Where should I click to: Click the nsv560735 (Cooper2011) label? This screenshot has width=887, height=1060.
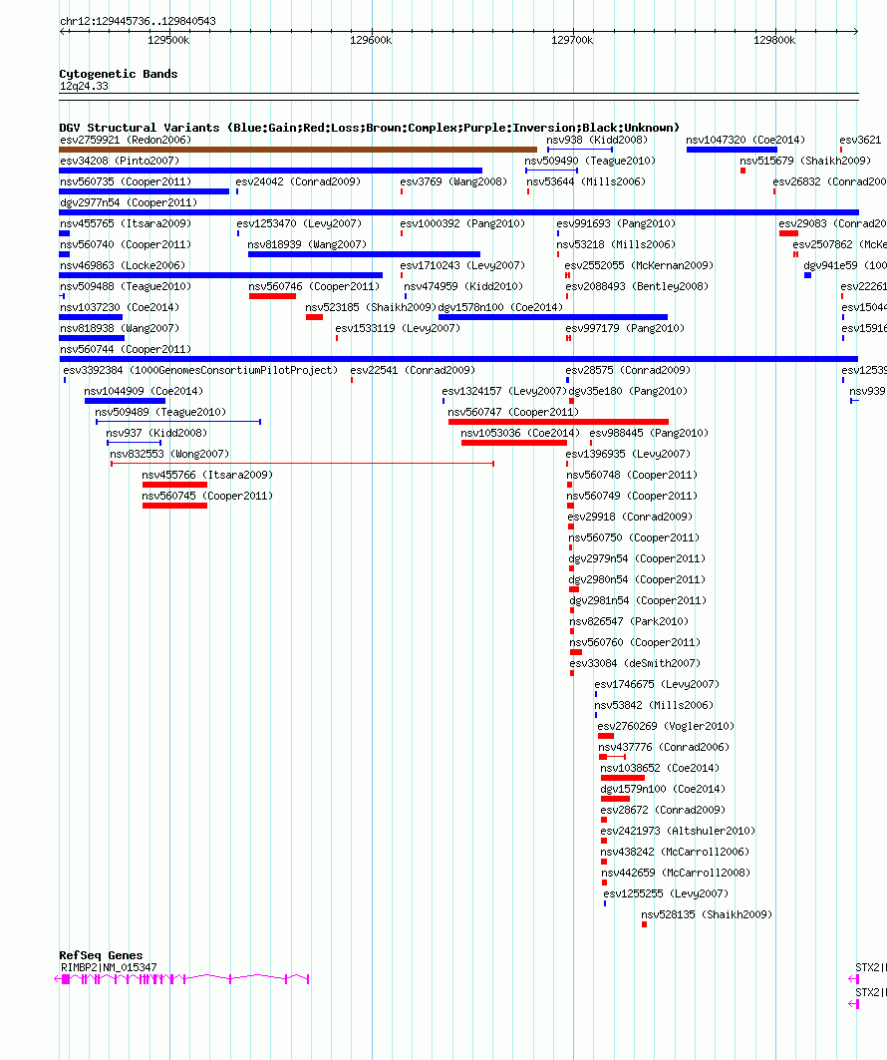[126, 181]
